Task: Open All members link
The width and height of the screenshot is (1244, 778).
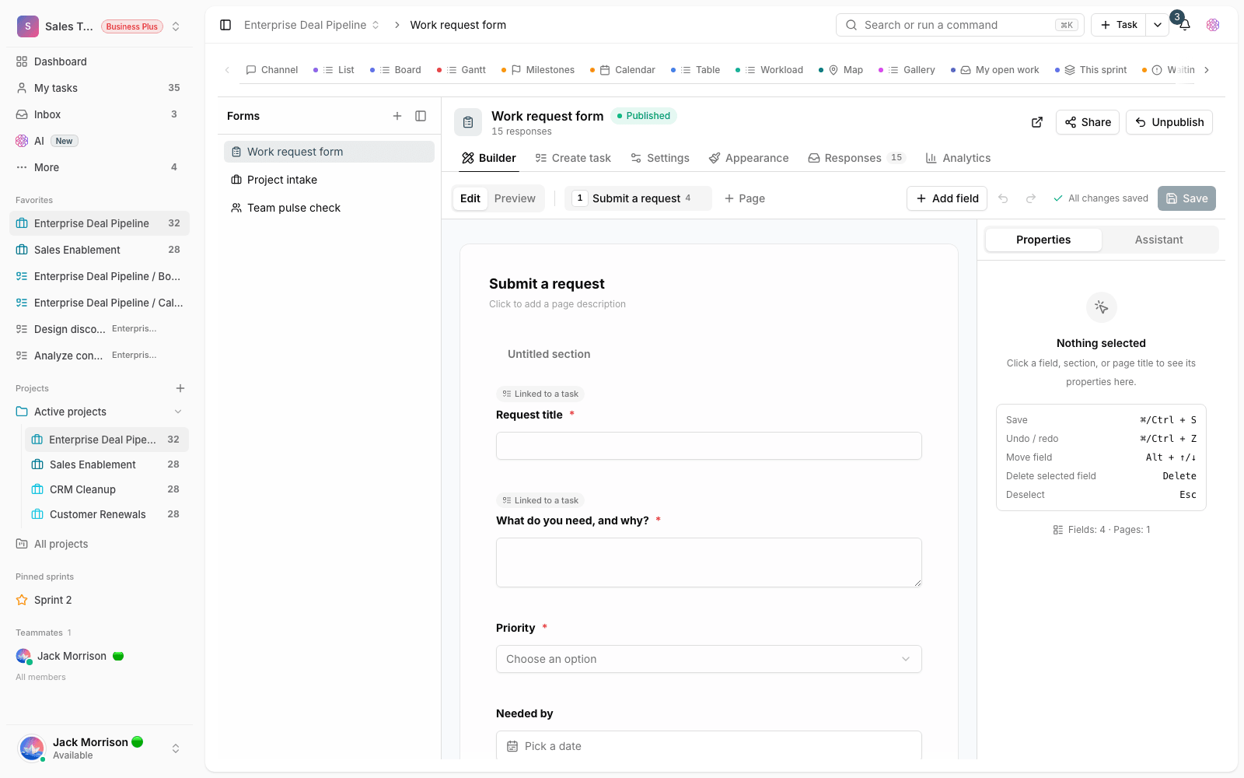Action: pos(40,677)
